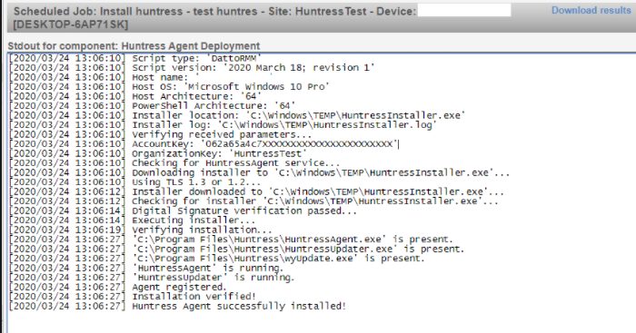Click the redacted device name field
This screenshot has width=636, height=333.
(x=464, y=10)
